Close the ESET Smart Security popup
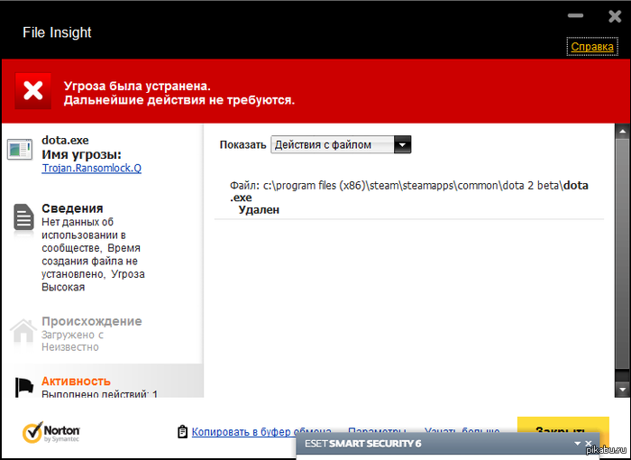Viewport: 631px width, 460px height. pyautogui.click(x=589, y=443)
